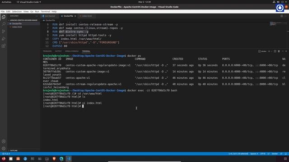Click the terminal prompt cursor
This screenshot has width=289, height=162.
point(83,106)
